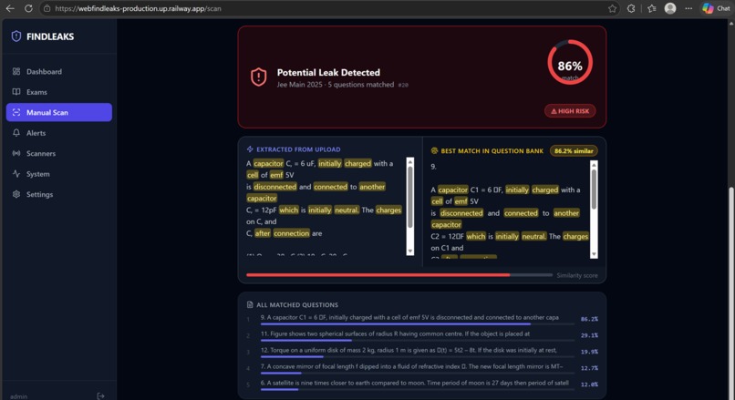Select Alerts in the sidebar
This screenshot has width=735, height=400.
(x=59, y=133)
